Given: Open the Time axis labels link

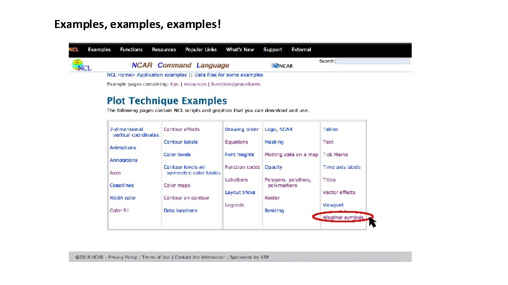Looking at the screenshot, I should 341,167.
